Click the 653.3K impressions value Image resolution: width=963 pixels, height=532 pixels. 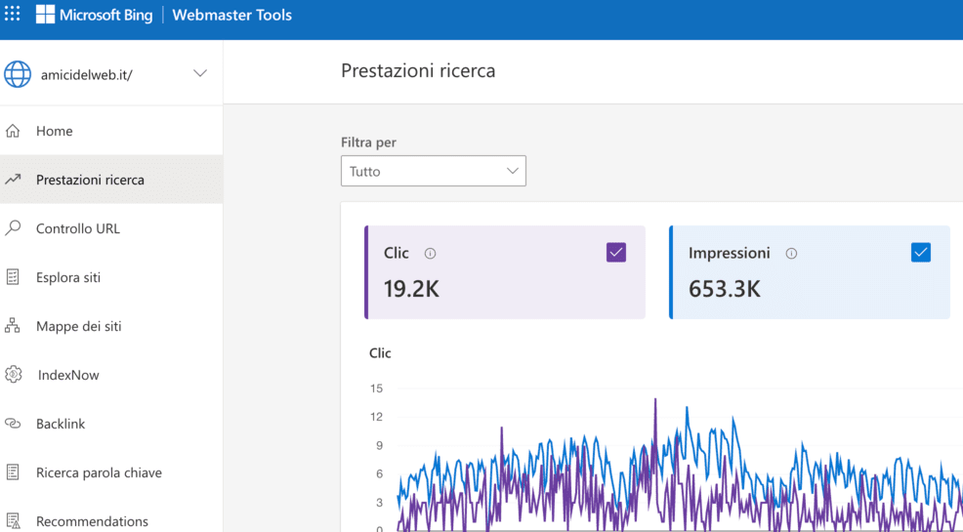tap(724, 288)
